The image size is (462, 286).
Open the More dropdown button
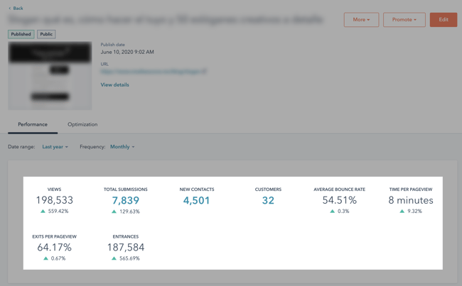pyautogui.click(x=361, y=20)
